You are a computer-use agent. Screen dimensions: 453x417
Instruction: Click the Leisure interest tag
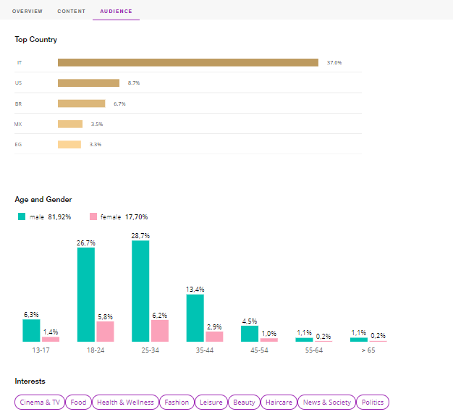[x=211, y=403]
